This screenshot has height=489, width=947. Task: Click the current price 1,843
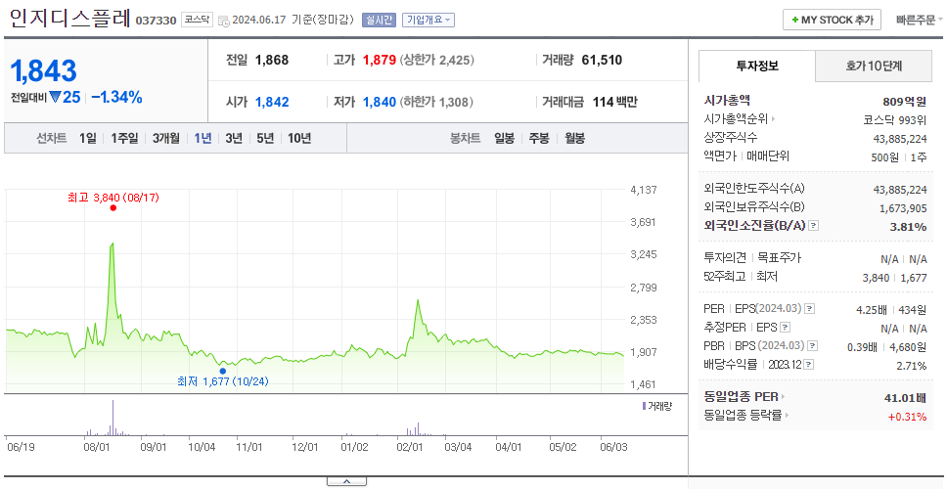point(43,71)
